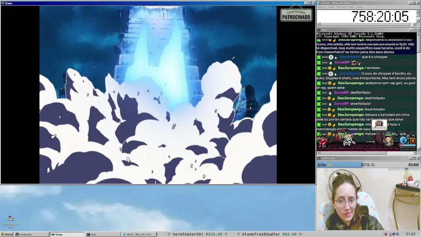Close the camera.exe window
The width and height of the screenshot is (421, 237).
pos(418,158)
